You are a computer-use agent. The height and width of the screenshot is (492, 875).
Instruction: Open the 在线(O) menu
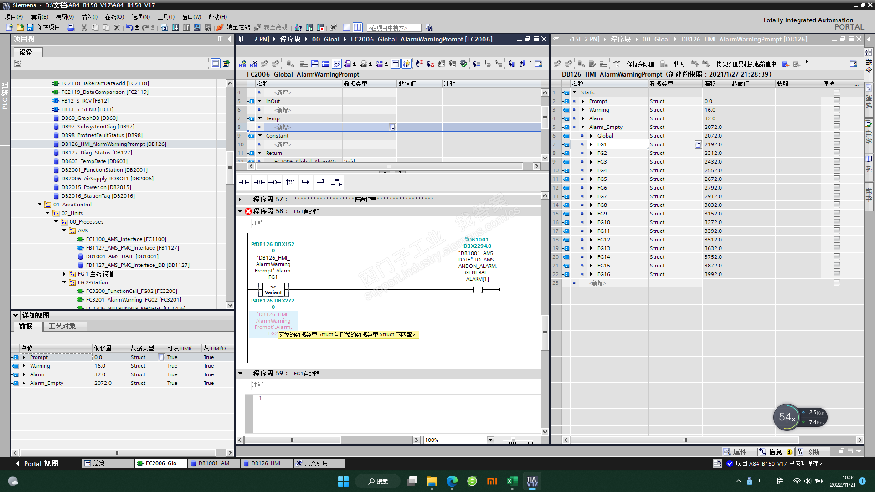114,17
